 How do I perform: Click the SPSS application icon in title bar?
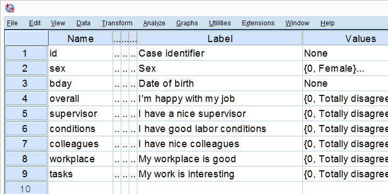(10, 8)
